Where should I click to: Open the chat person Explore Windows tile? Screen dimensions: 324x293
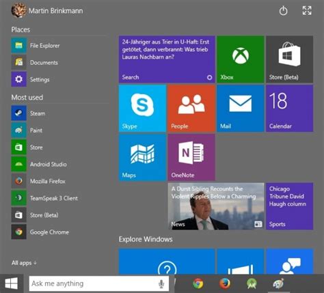290,262
